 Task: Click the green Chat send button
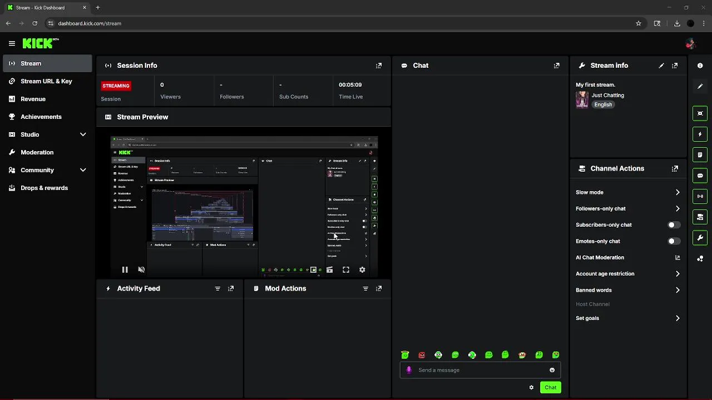(550, 387)
